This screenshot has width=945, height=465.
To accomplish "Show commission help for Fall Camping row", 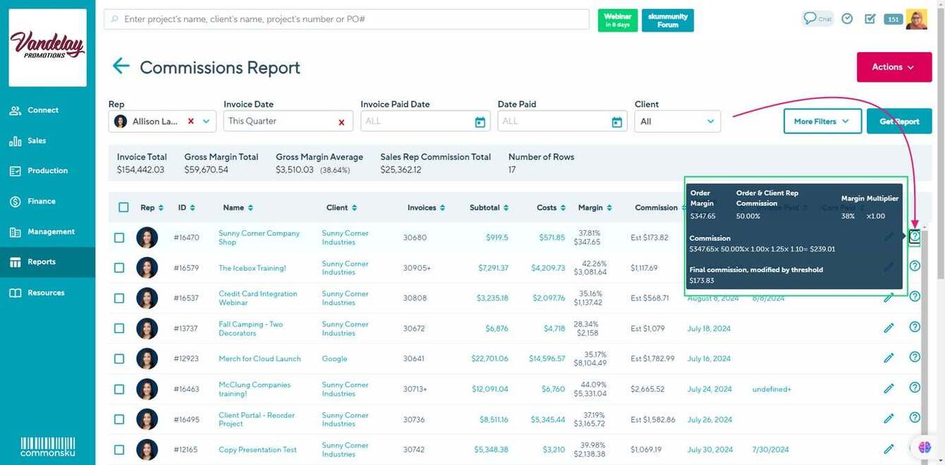I will (915, 327).
